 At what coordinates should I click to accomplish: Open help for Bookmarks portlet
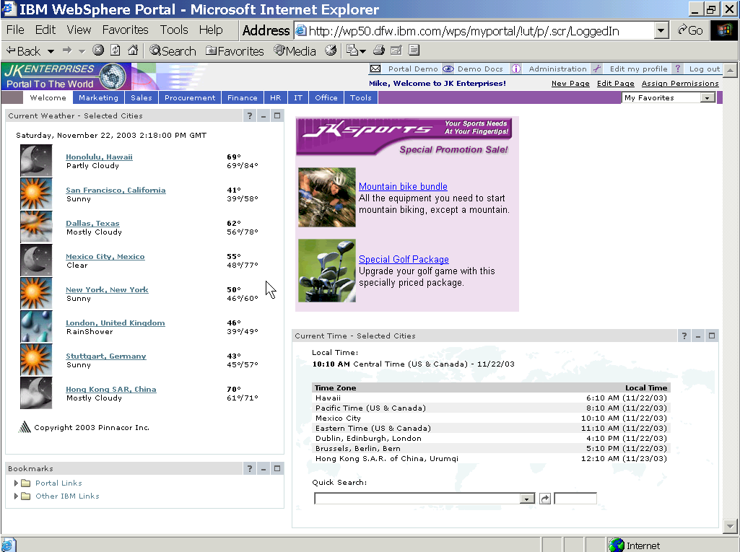tap(250, 468)
